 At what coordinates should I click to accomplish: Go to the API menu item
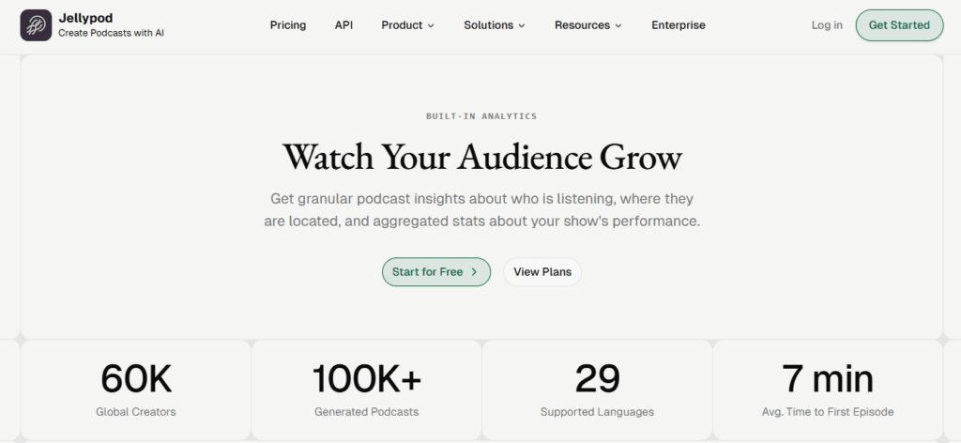point(343,25)
